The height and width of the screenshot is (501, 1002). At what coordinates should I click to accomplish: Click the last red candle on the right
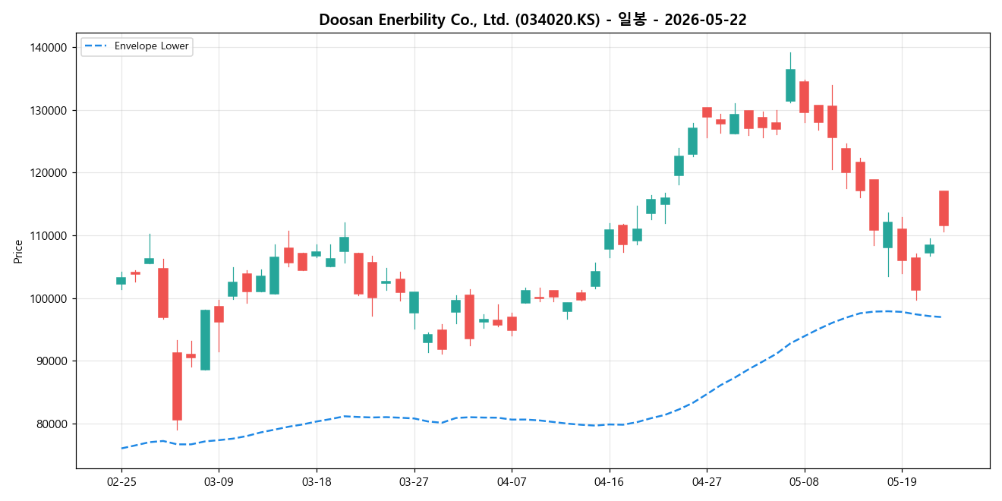pos(944,208)
